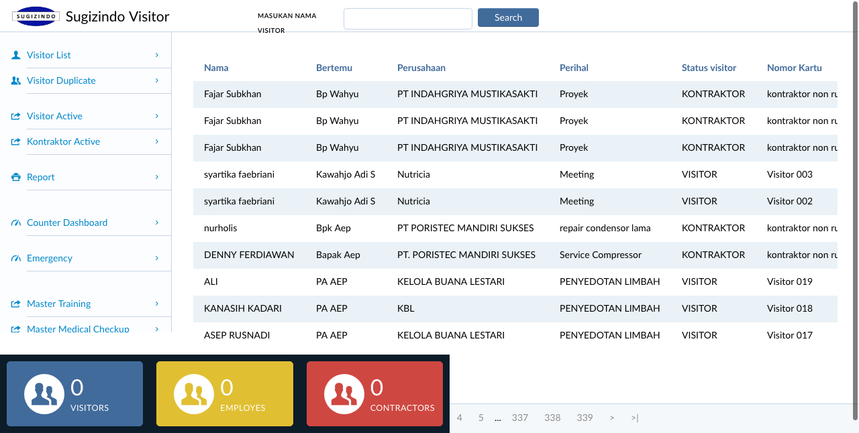Select ASEP RUSNADI name cell

[237, 335]
